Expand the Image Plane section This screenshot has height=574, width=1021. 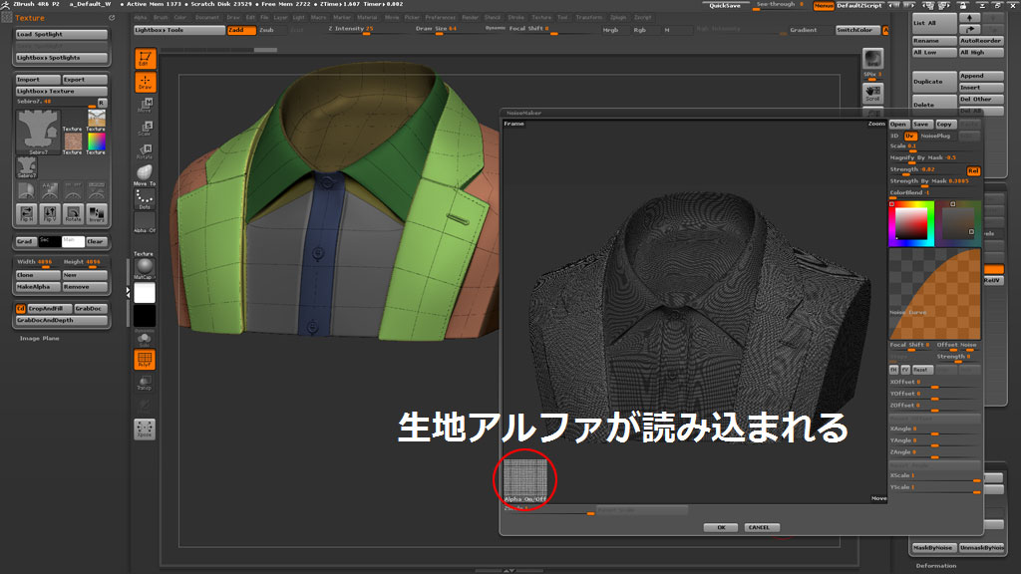click(39, 339)
